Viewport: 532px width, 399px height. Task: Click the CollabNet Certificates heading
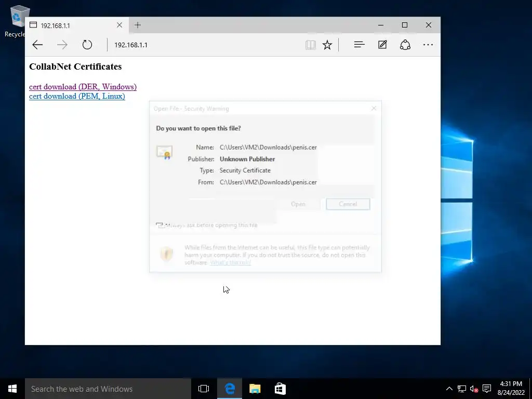pos(75,66)
